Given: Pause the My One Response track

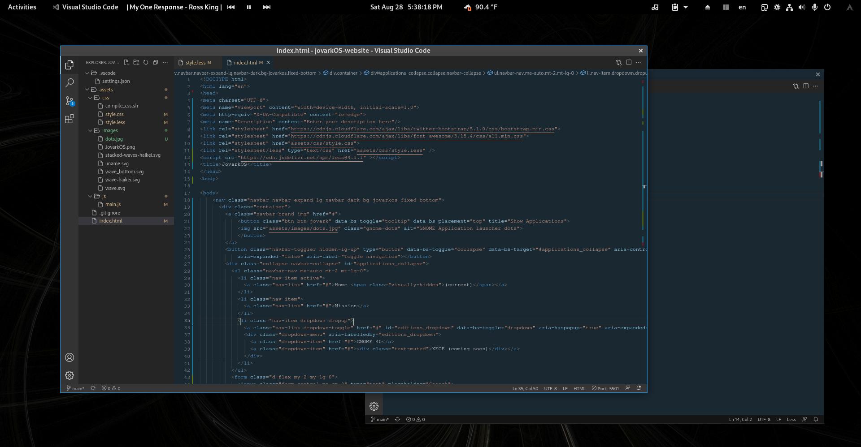Looking at the screenshot, I should 249,7.
